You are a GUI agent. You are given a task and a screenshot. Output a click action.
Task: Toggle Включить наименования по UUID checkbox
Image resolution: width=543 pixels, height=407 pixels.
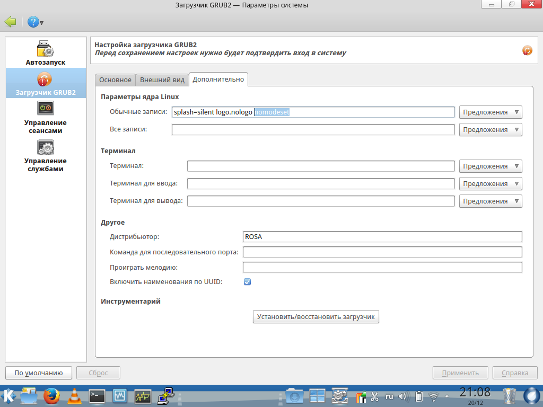click(x=247, y=282)
